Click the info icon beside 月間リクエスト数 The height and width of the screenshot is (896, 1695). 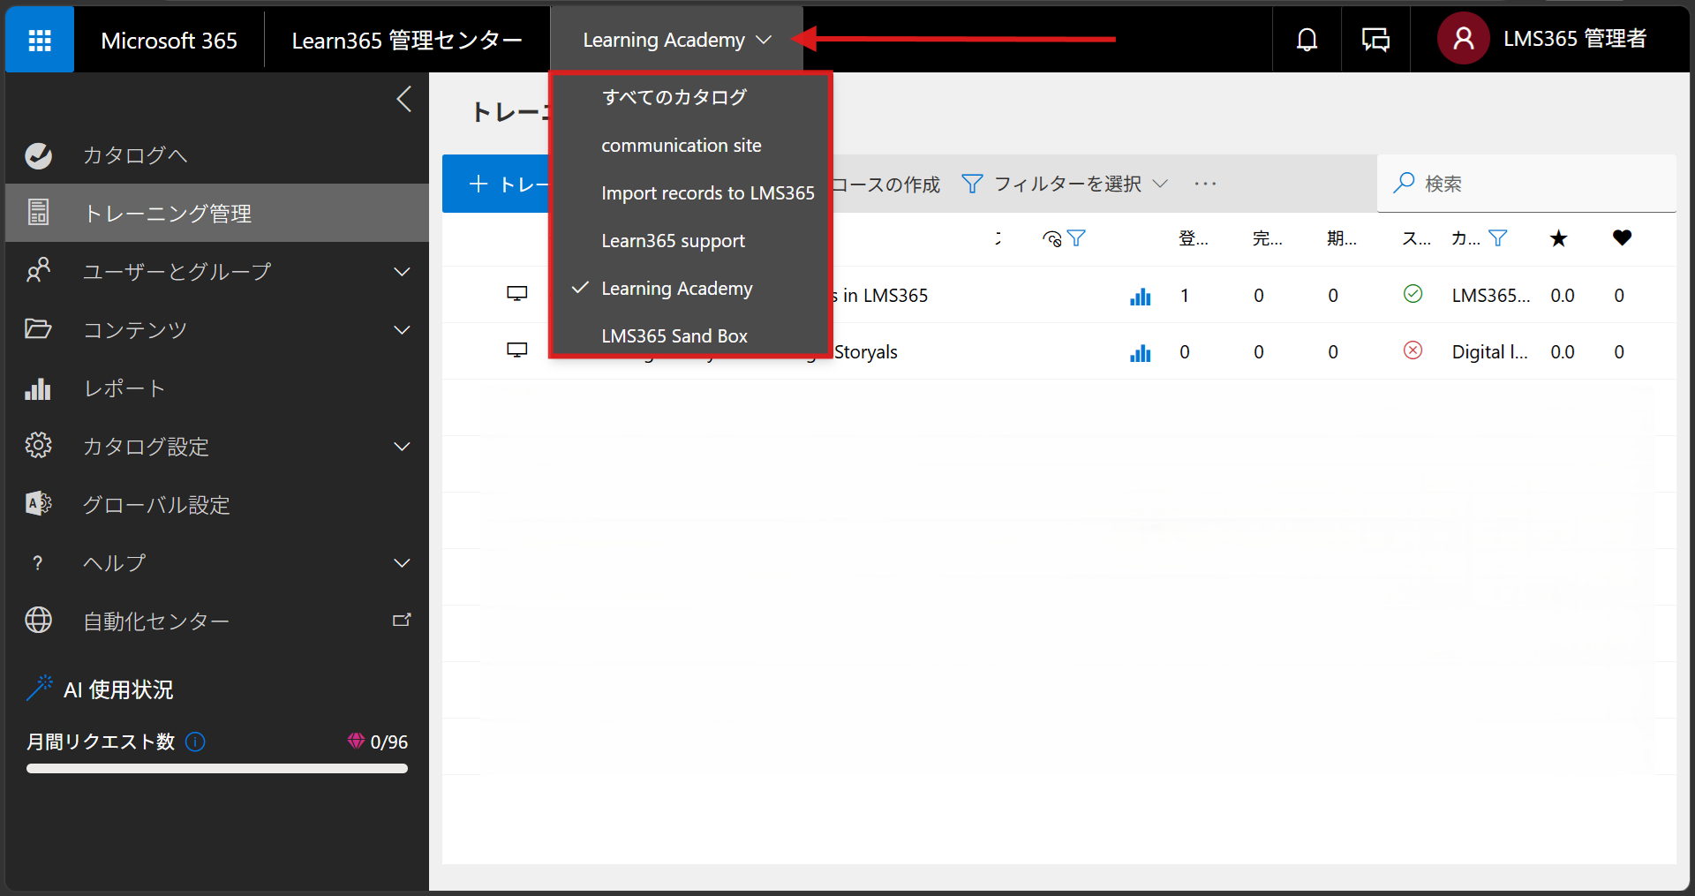coord(195,742)
